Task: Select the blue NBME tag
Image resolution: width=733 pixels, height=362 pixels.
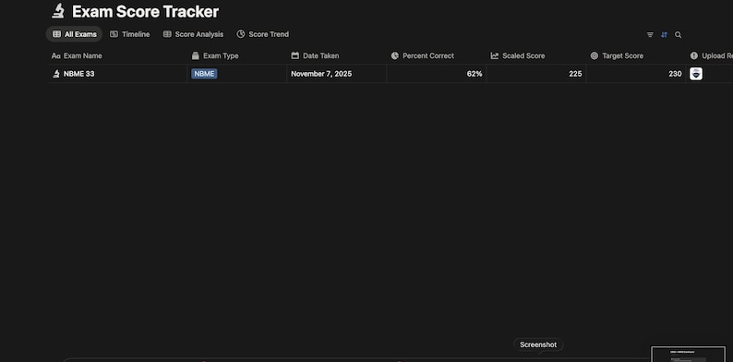Action: point(204,74)
